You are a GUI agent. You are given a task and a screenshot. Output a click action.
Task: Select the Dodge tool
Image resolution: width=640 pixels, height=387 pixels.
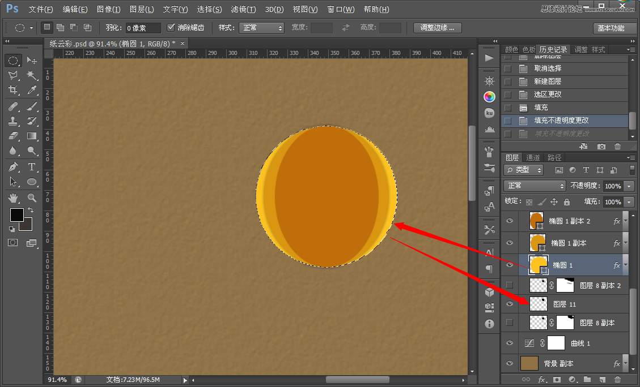pos(32,150)
